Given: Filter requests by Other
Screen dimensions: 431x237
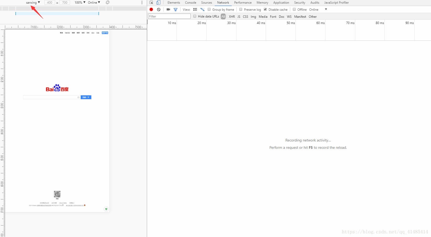Looking at the screenshot, I should 313,16.
